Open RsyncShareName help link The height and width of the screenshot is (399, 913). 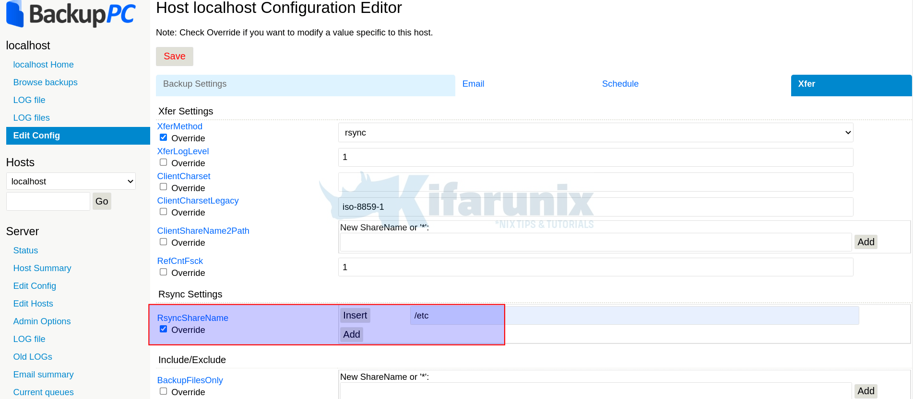[193, 318]
